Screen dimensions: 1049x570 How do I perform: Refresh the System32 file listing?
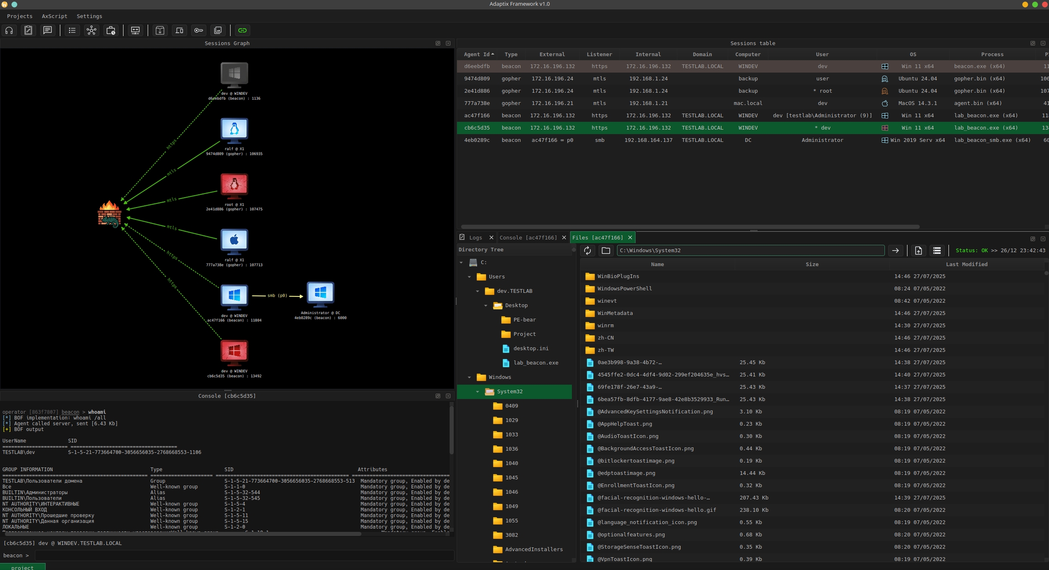587,250
